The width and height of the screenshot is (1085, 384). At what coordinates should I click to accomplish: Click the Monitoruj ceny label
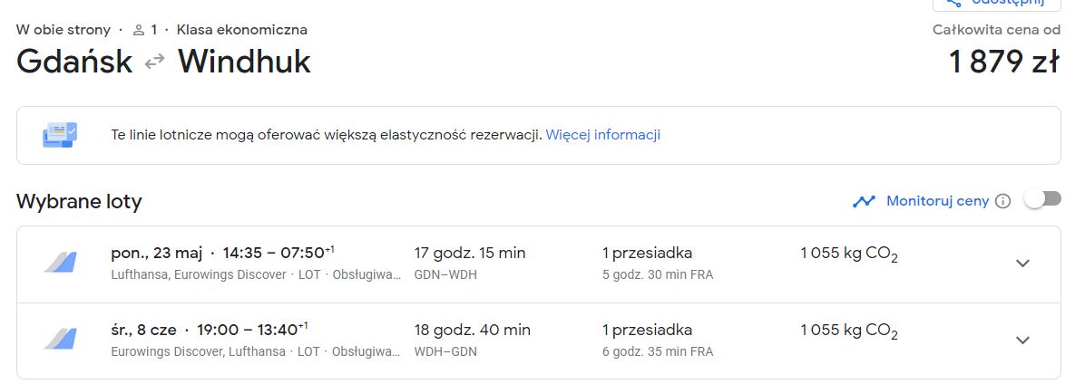coord(938,201)
